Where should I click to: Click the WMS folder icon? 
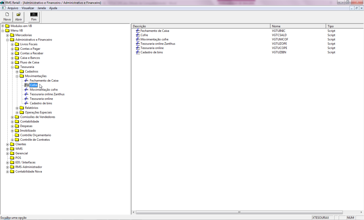(12, 149)
